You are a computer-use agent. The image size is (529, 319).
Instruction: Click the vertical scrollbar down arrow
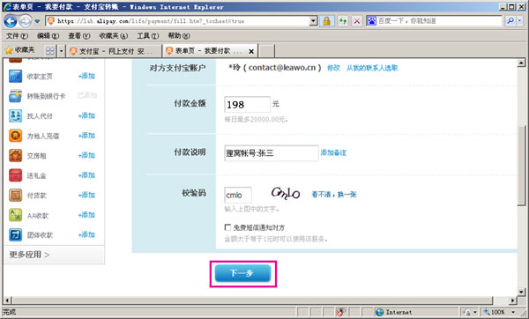point(521,292)
